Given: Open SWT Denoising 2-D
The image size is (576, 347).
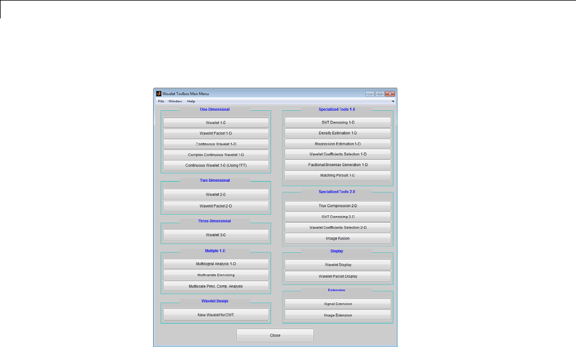Looking at the screenshot, I should [338, 217].
